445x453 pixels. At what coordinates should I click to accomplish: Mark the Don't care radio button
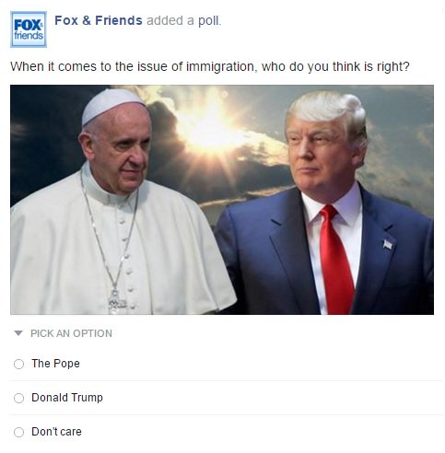18,432
